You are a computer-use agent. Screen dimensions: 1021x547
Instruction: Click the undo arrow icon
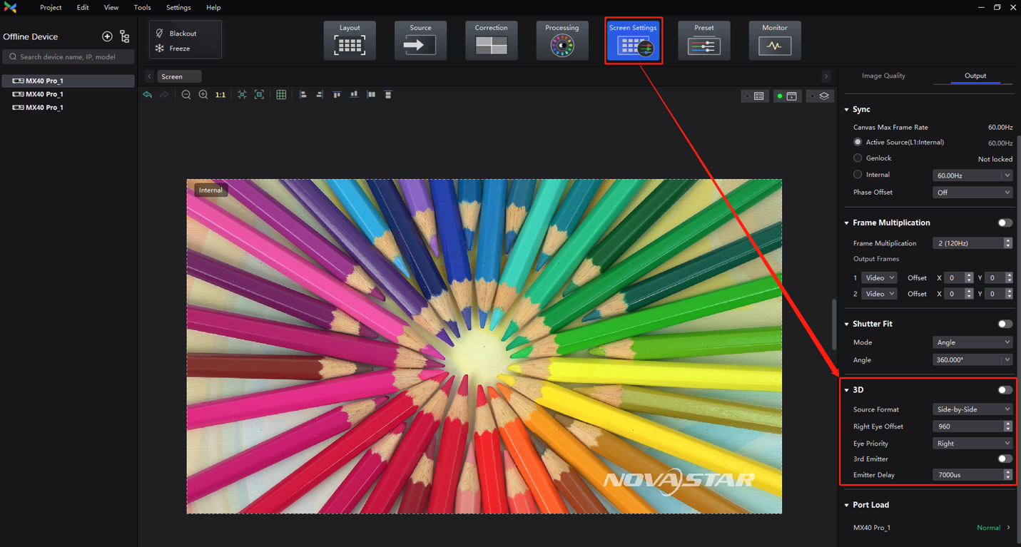(148, 95)
